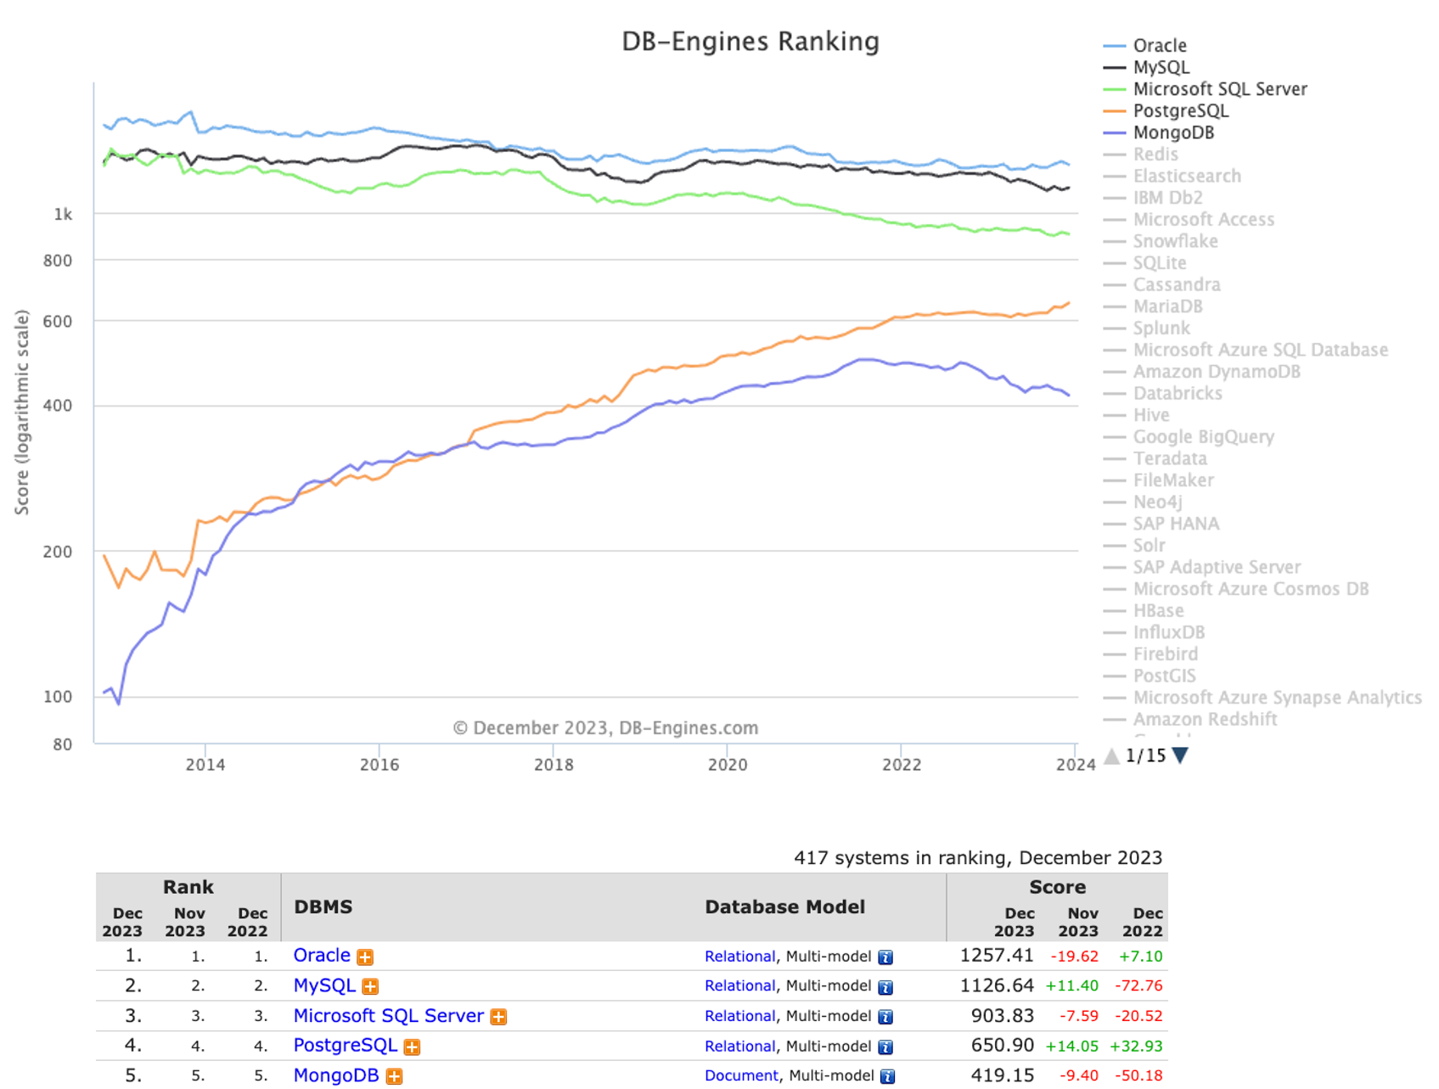The height and width of the screenshot is (1089, 1439).
Task: Click Oracle score 1257.41
Action: [997, 956]
